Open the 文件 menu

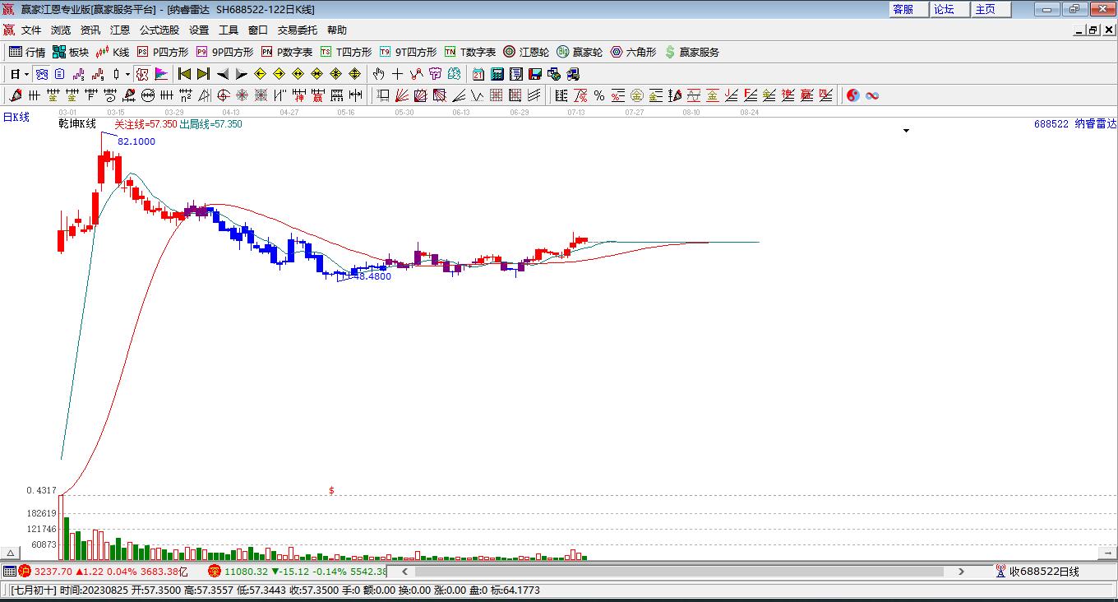[31, 30]
